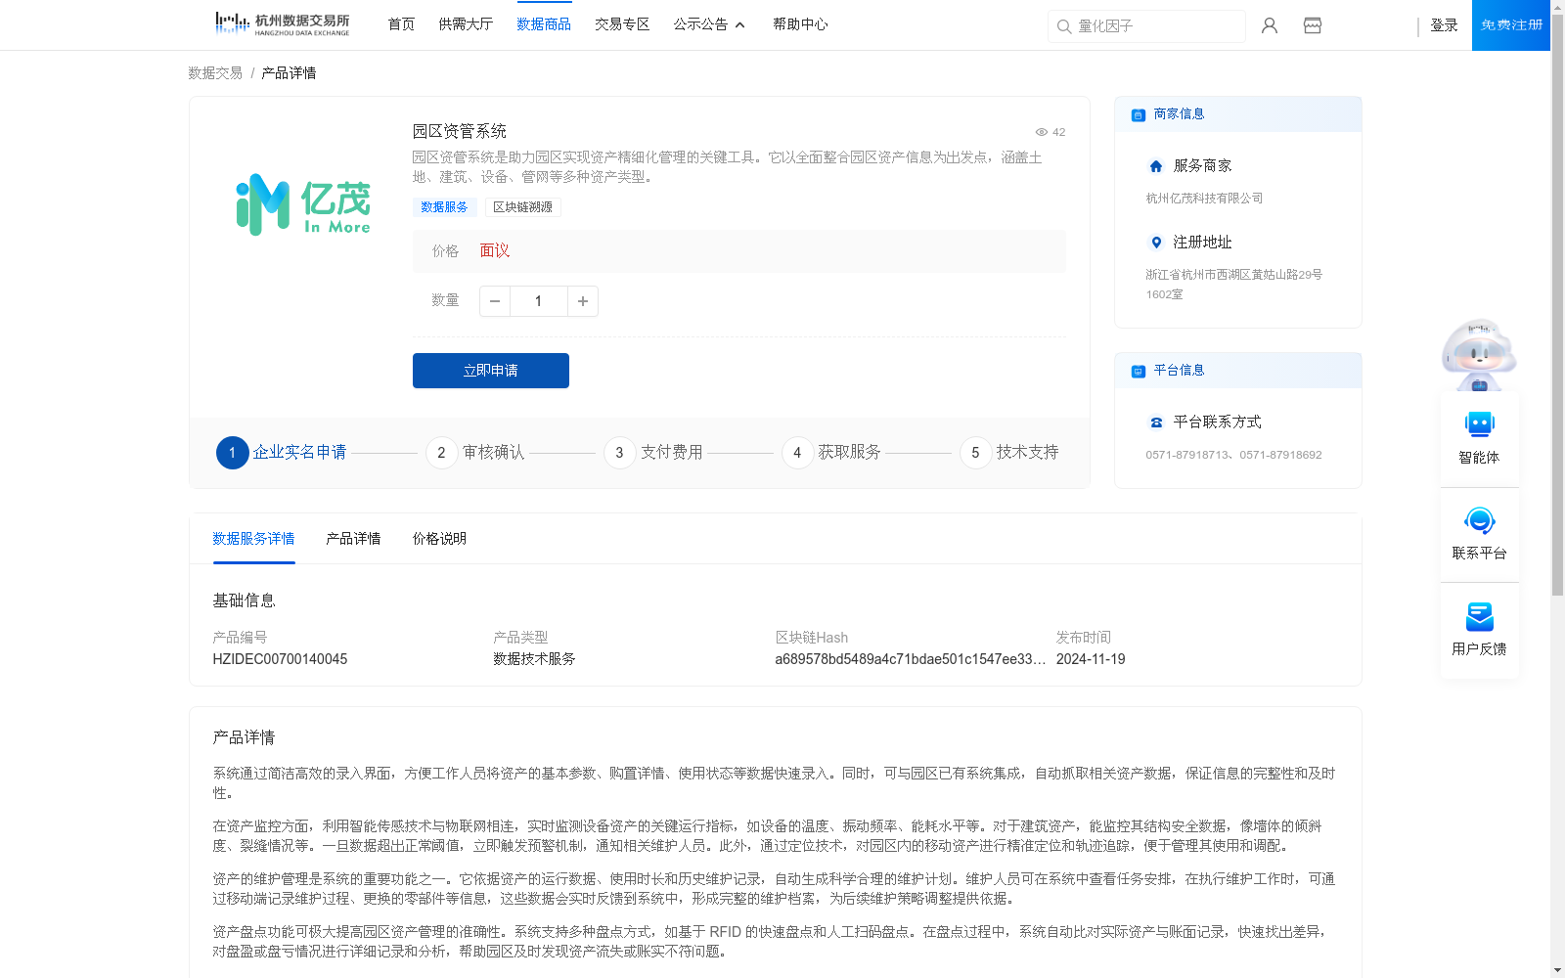Image resolution: width=1565 pixels, height=978 pixels.
Task: Click the platform phone numbers 0571-87918713
Action: click(x=1233, y=455)
